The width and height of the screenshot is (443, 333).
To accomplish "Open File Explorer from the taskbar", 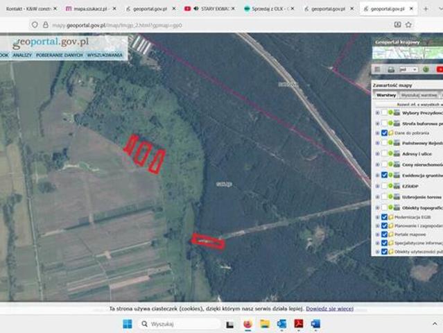I will pyautogui.click(x=265, y=324).
